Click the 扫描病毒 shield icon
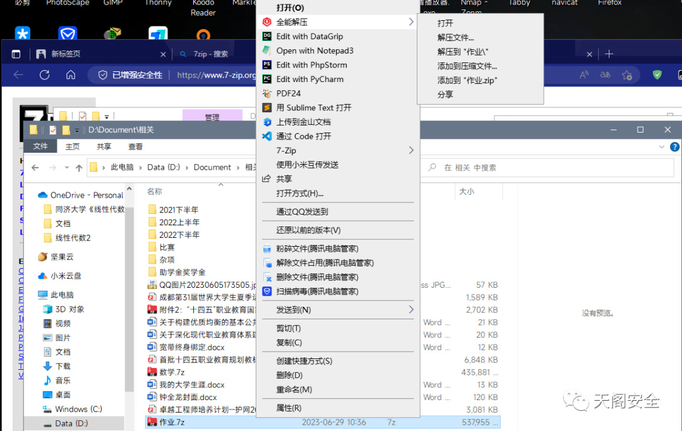The image size is (682, 431). point(267,291)
